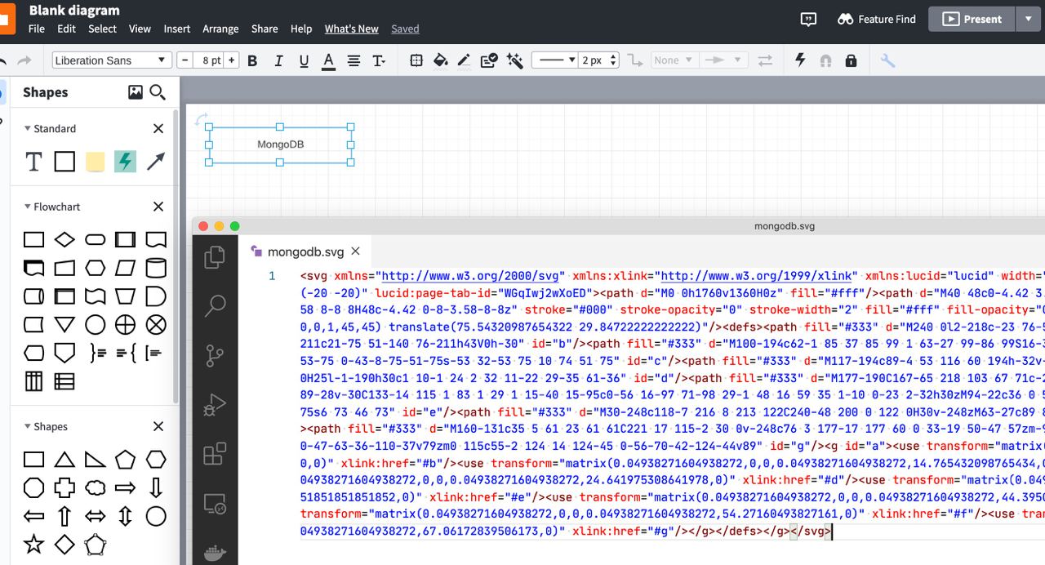Open the Explorer icon in VS Code
This screenshot has width=1045, height=565.
[x=215, y=257]
